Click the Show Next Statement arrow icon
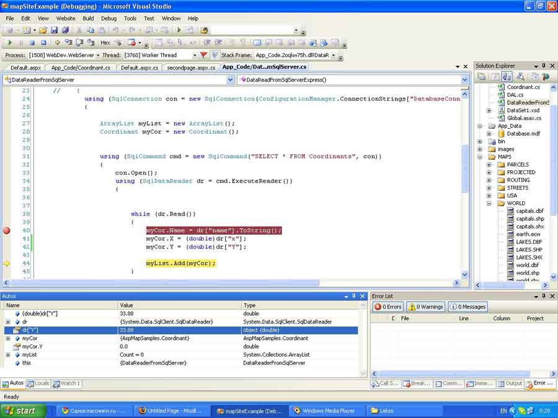Viewport: 558px width, 418px height. [57, 43]
